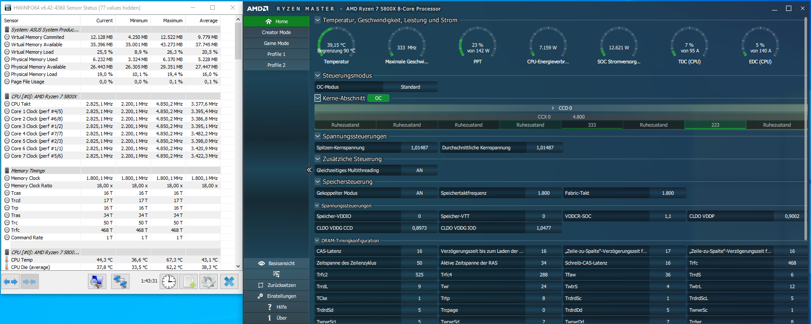Click the Maximum column header in HWiNFO
This screenshot has width=811, height=324.
pos(173,21)
